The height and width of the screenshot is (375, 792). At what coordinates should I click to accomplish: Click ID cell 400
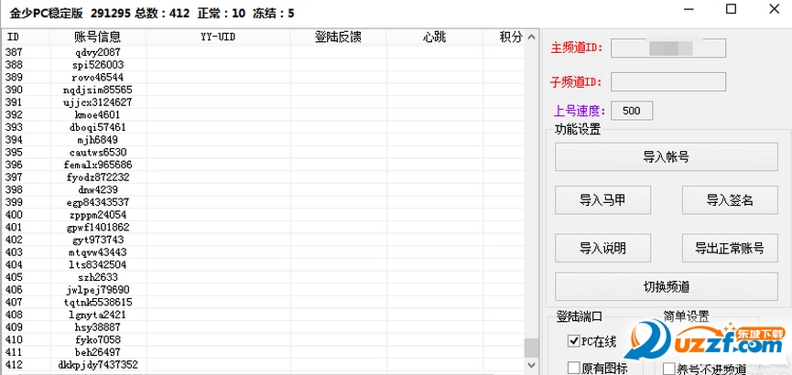pyautogui.click(x=14, y=215)
